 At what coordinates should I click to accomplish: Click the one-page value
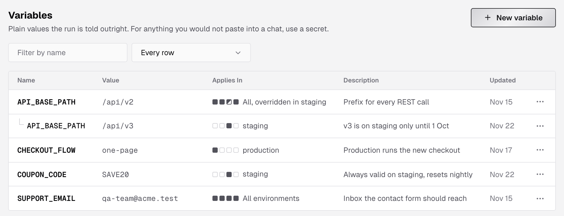point(120,150)
